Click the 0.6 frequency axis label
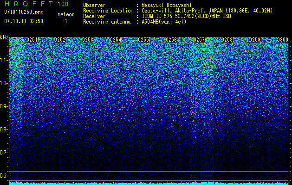 [3, 176]
